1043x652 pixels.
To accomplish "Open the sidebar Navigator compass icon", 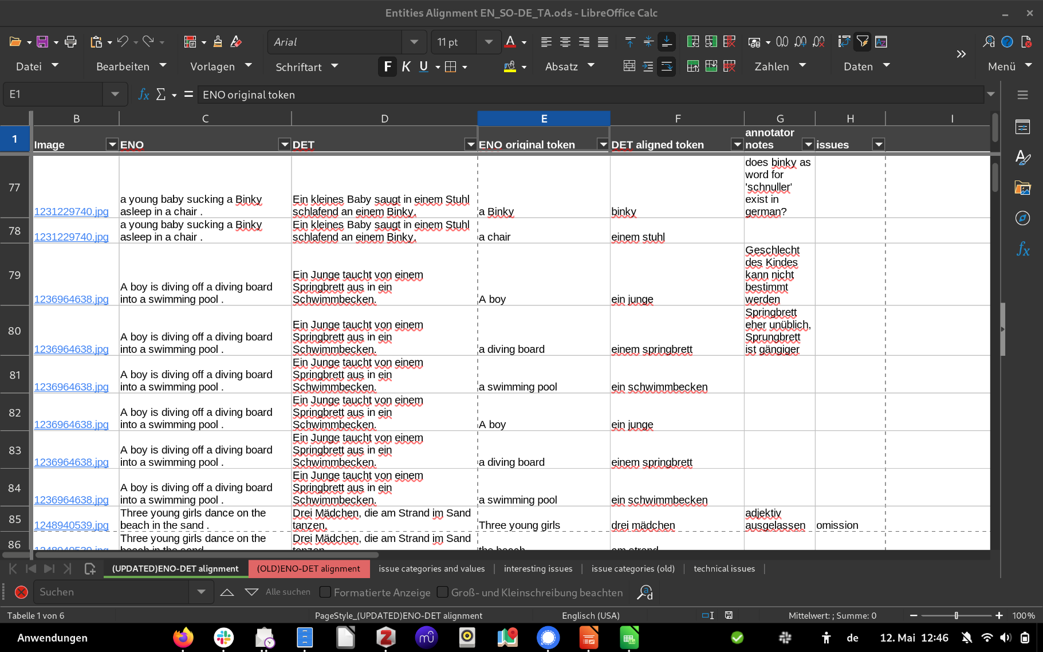I will click(1022, 218).
